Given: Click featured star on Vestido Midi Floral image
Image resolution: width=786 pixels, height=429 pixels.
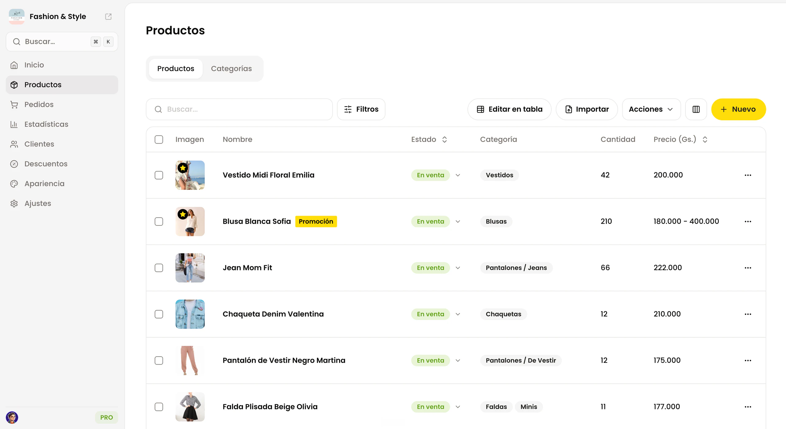Looking at the screenshot, I should click(x=183, y=168).
